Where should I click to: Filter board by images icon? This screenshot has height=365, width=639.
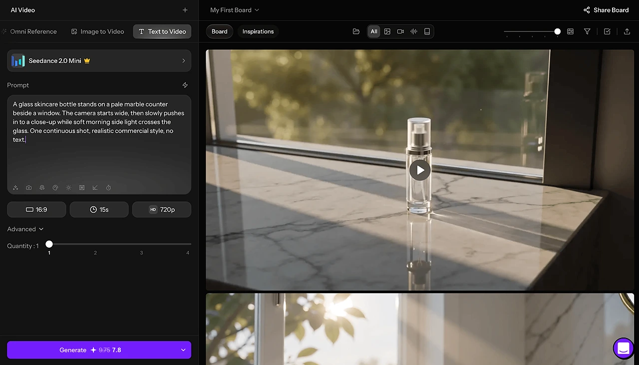click(387, 31)
